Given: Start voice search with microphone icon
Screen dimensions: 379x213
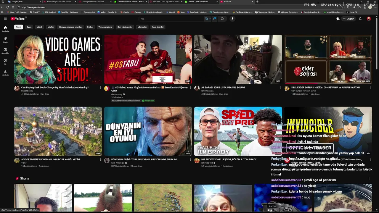Looking at the screenshot, I should pos(232,19).
